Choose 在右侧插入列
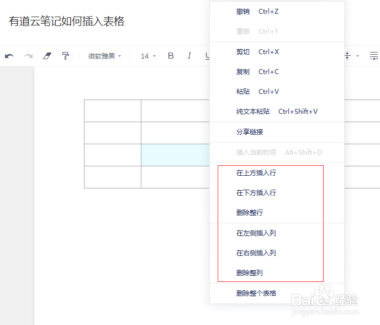Screen dimensions: 380x325 [277, 253]
